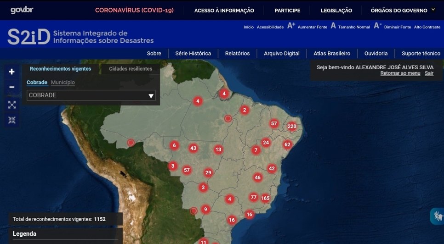Image resolution: width=444 pixels, height=244 pixels.
Task: Click the Tamanho Normal text link
Action: coord(354,27)
